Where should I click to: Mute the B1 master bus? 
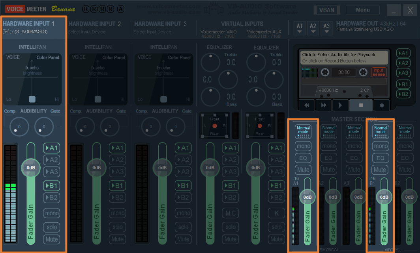(381, 170)
